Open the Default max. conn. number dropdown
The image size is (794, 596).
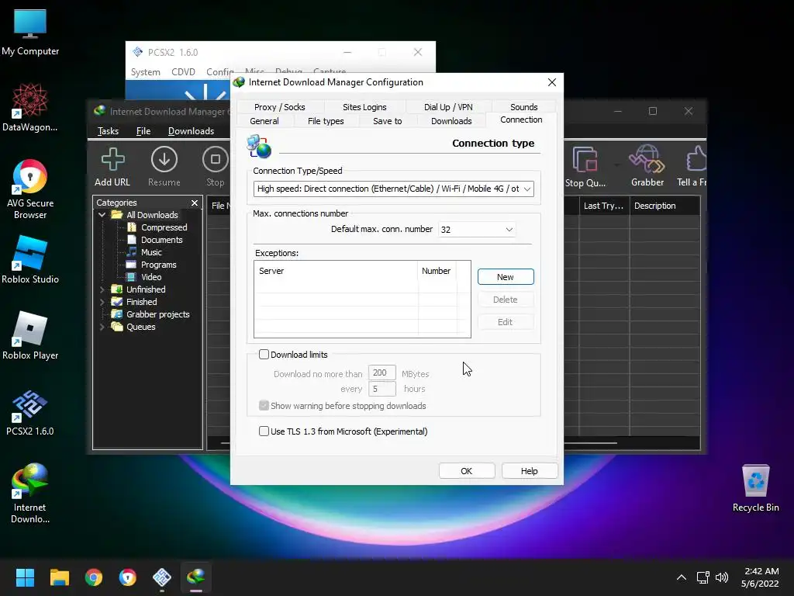(477, 230)
